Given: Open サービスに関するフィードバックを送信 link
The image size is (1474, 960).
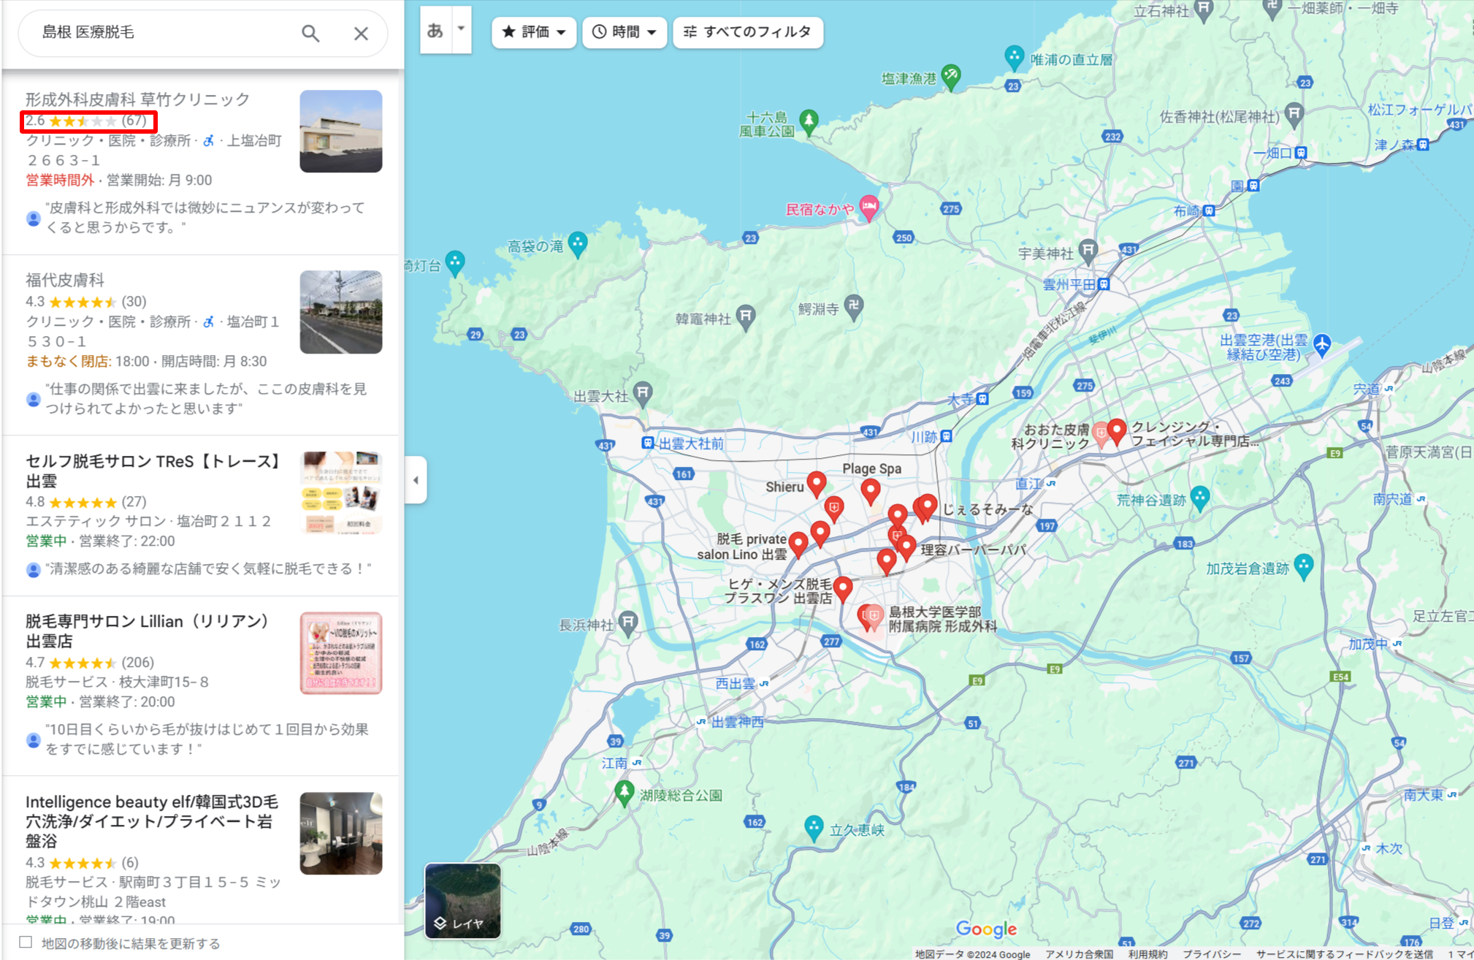Looking at the screenshot, I should pos(1344,953).
